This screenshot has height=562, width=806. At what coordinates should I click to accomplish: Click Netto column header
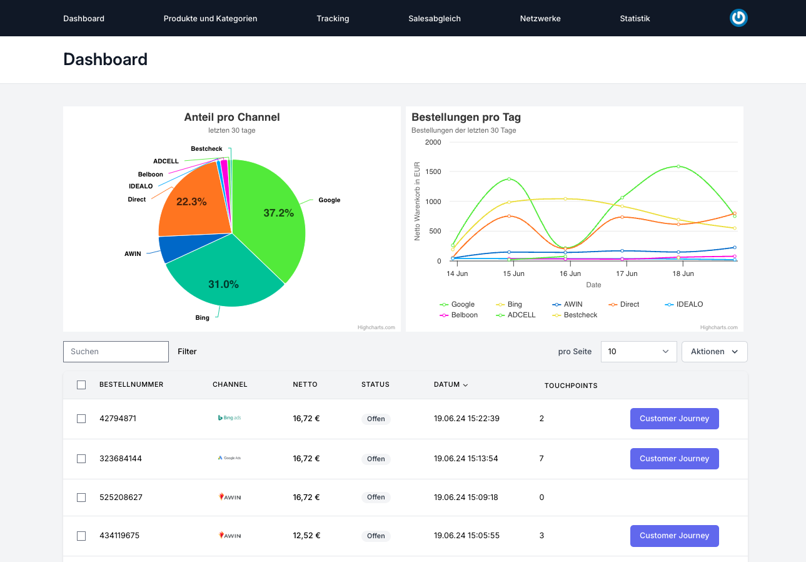(305, 385)
